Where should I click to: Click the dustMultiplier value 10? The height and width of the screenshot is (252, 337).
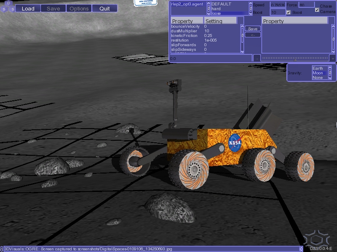[x=206, y=31]
